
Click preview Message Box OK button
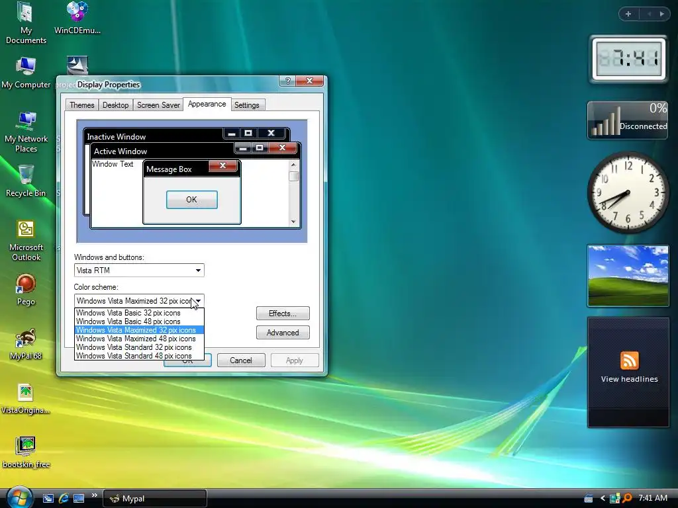click(191, 200)
